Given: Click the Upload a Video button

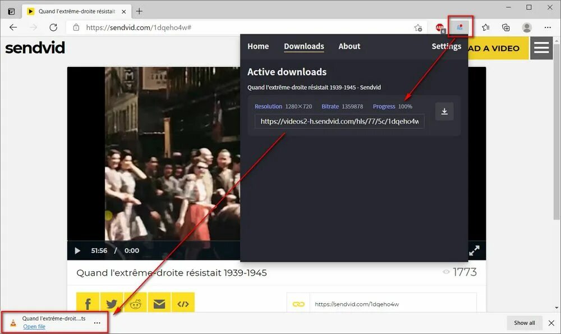Looking at the screenshot, I should coord(498,48).
